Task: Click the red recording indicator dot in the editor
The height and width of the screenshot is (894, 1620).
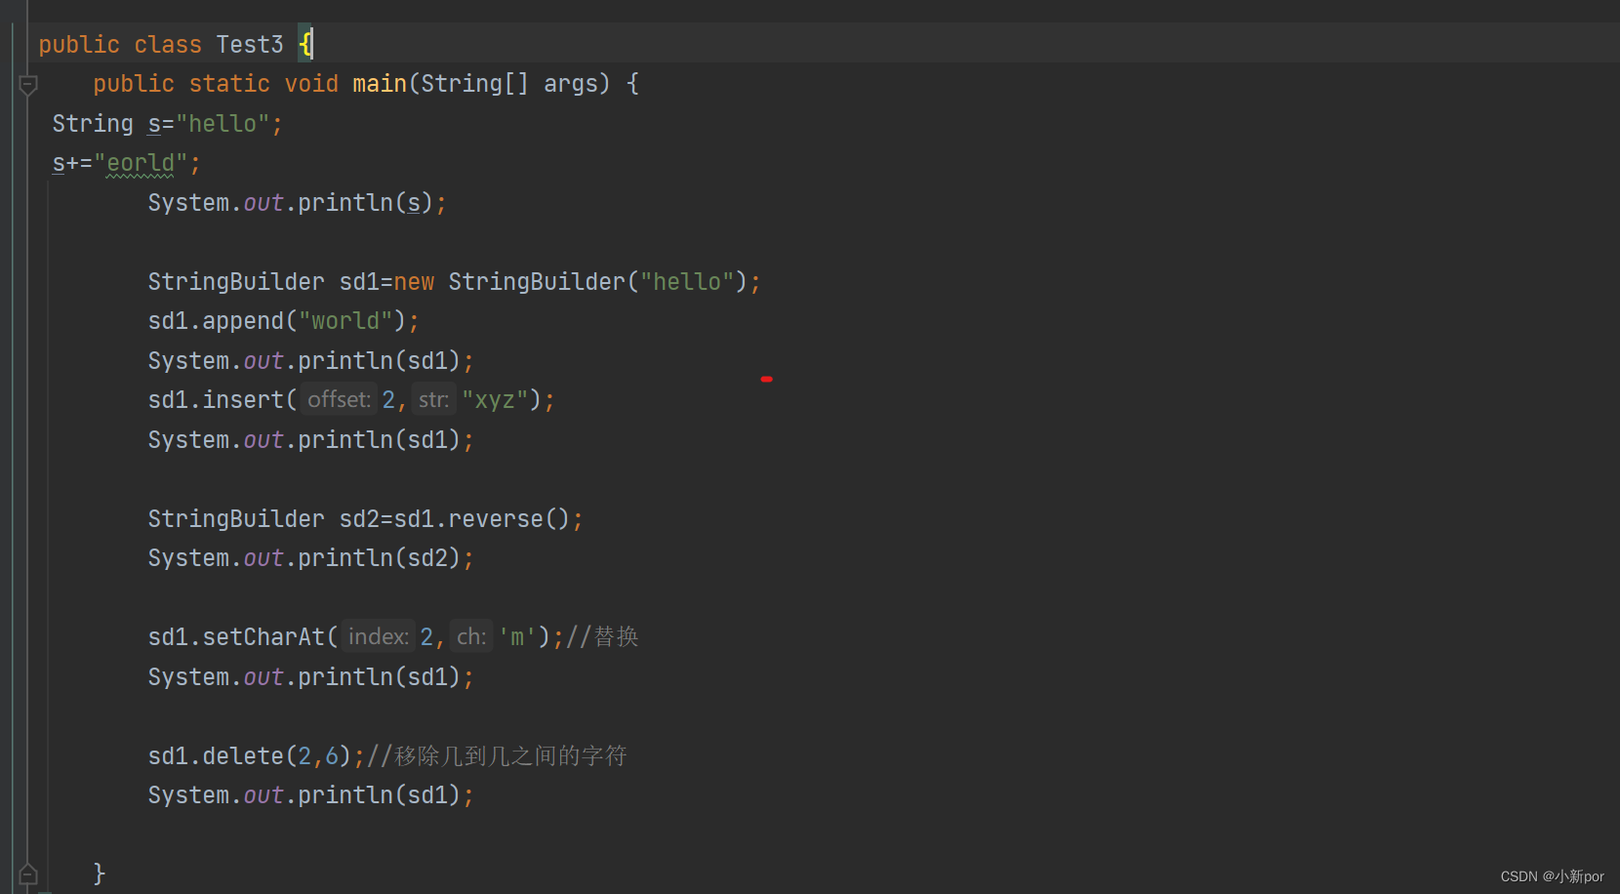Action: (767, 379)
